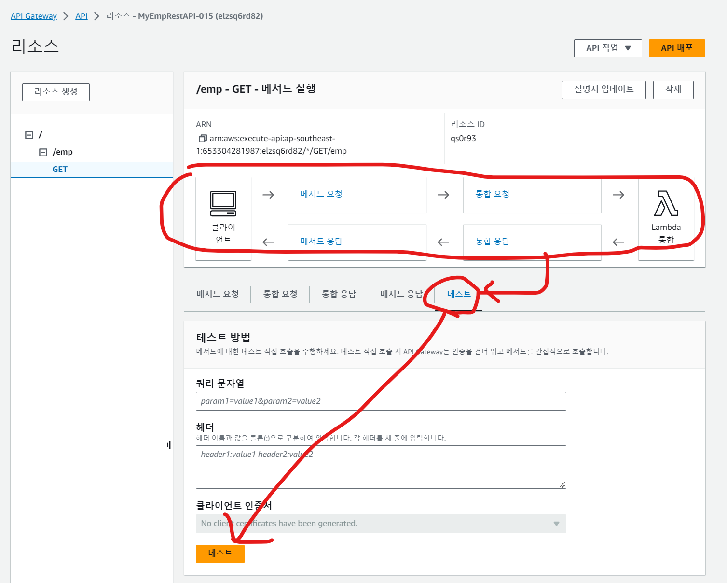Click the 삭제 button
The height and width of the screenshot is (583, 727).
(x=673, y=90)
